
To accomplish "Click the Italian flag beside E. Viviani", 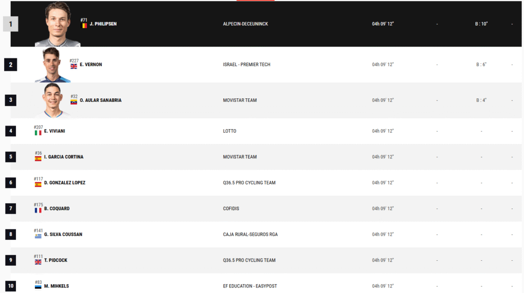I will pos(38,133).
